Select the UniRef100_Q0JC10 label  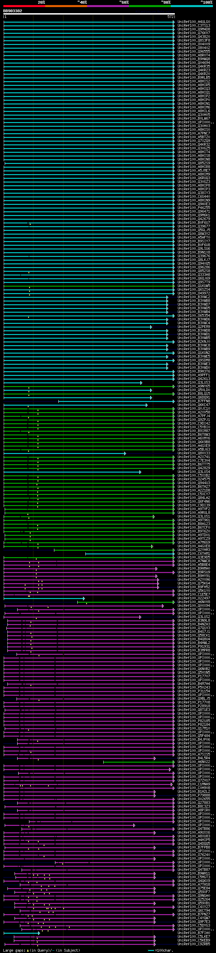coord(193,408)
